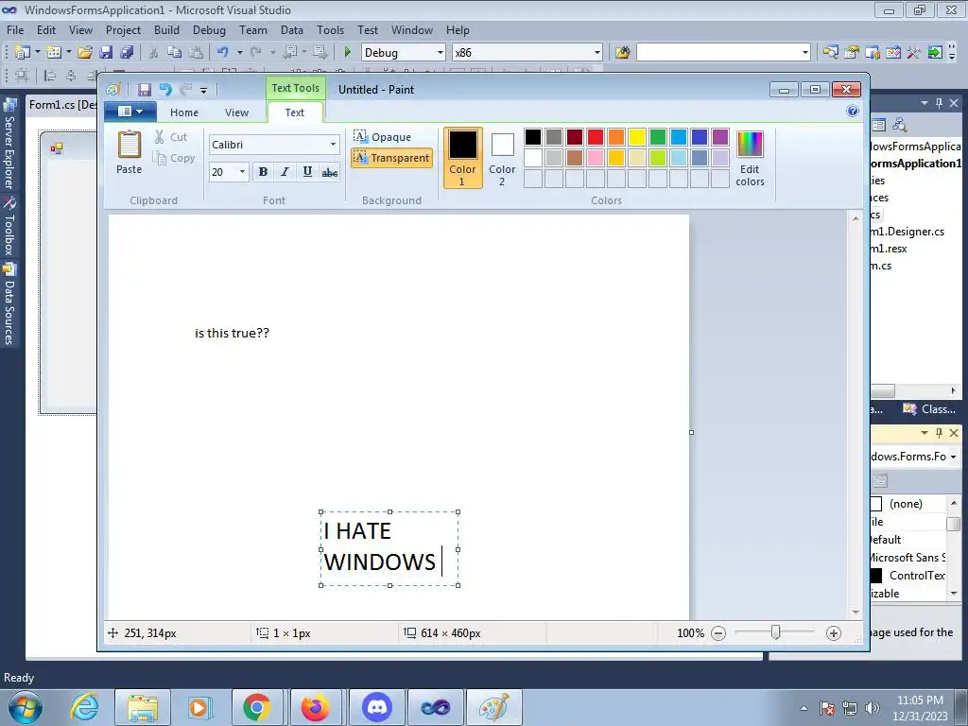Click Undo icon in Paint quick access
968x726 pixels.
(x=165, y=90)
